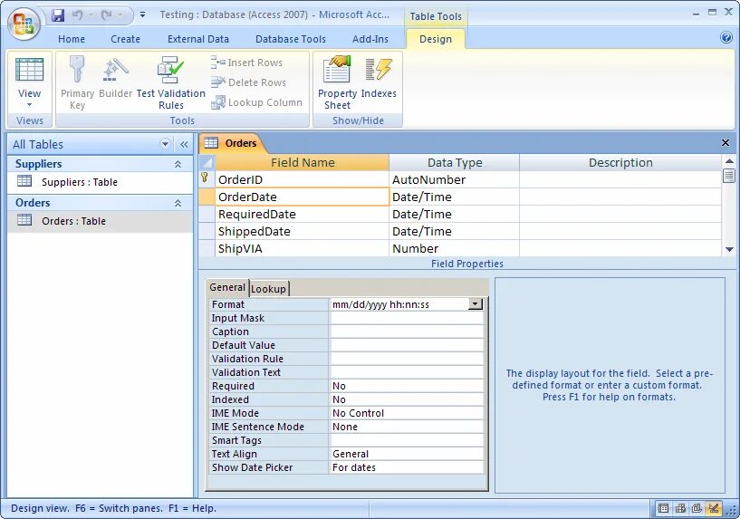Expand the View button dropdown arrow
This screenshot has height=519, width=740.
coord(29,105)
